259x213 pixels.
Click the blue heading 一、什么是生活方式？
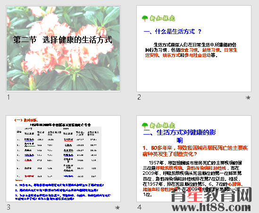tap(173, 32)
